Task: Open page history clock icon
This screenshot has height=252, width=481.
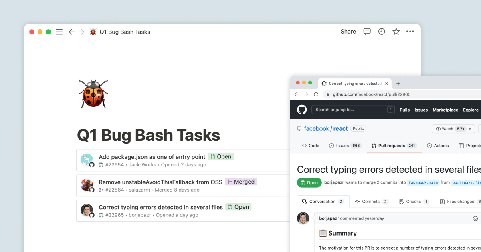Action: 382,32
